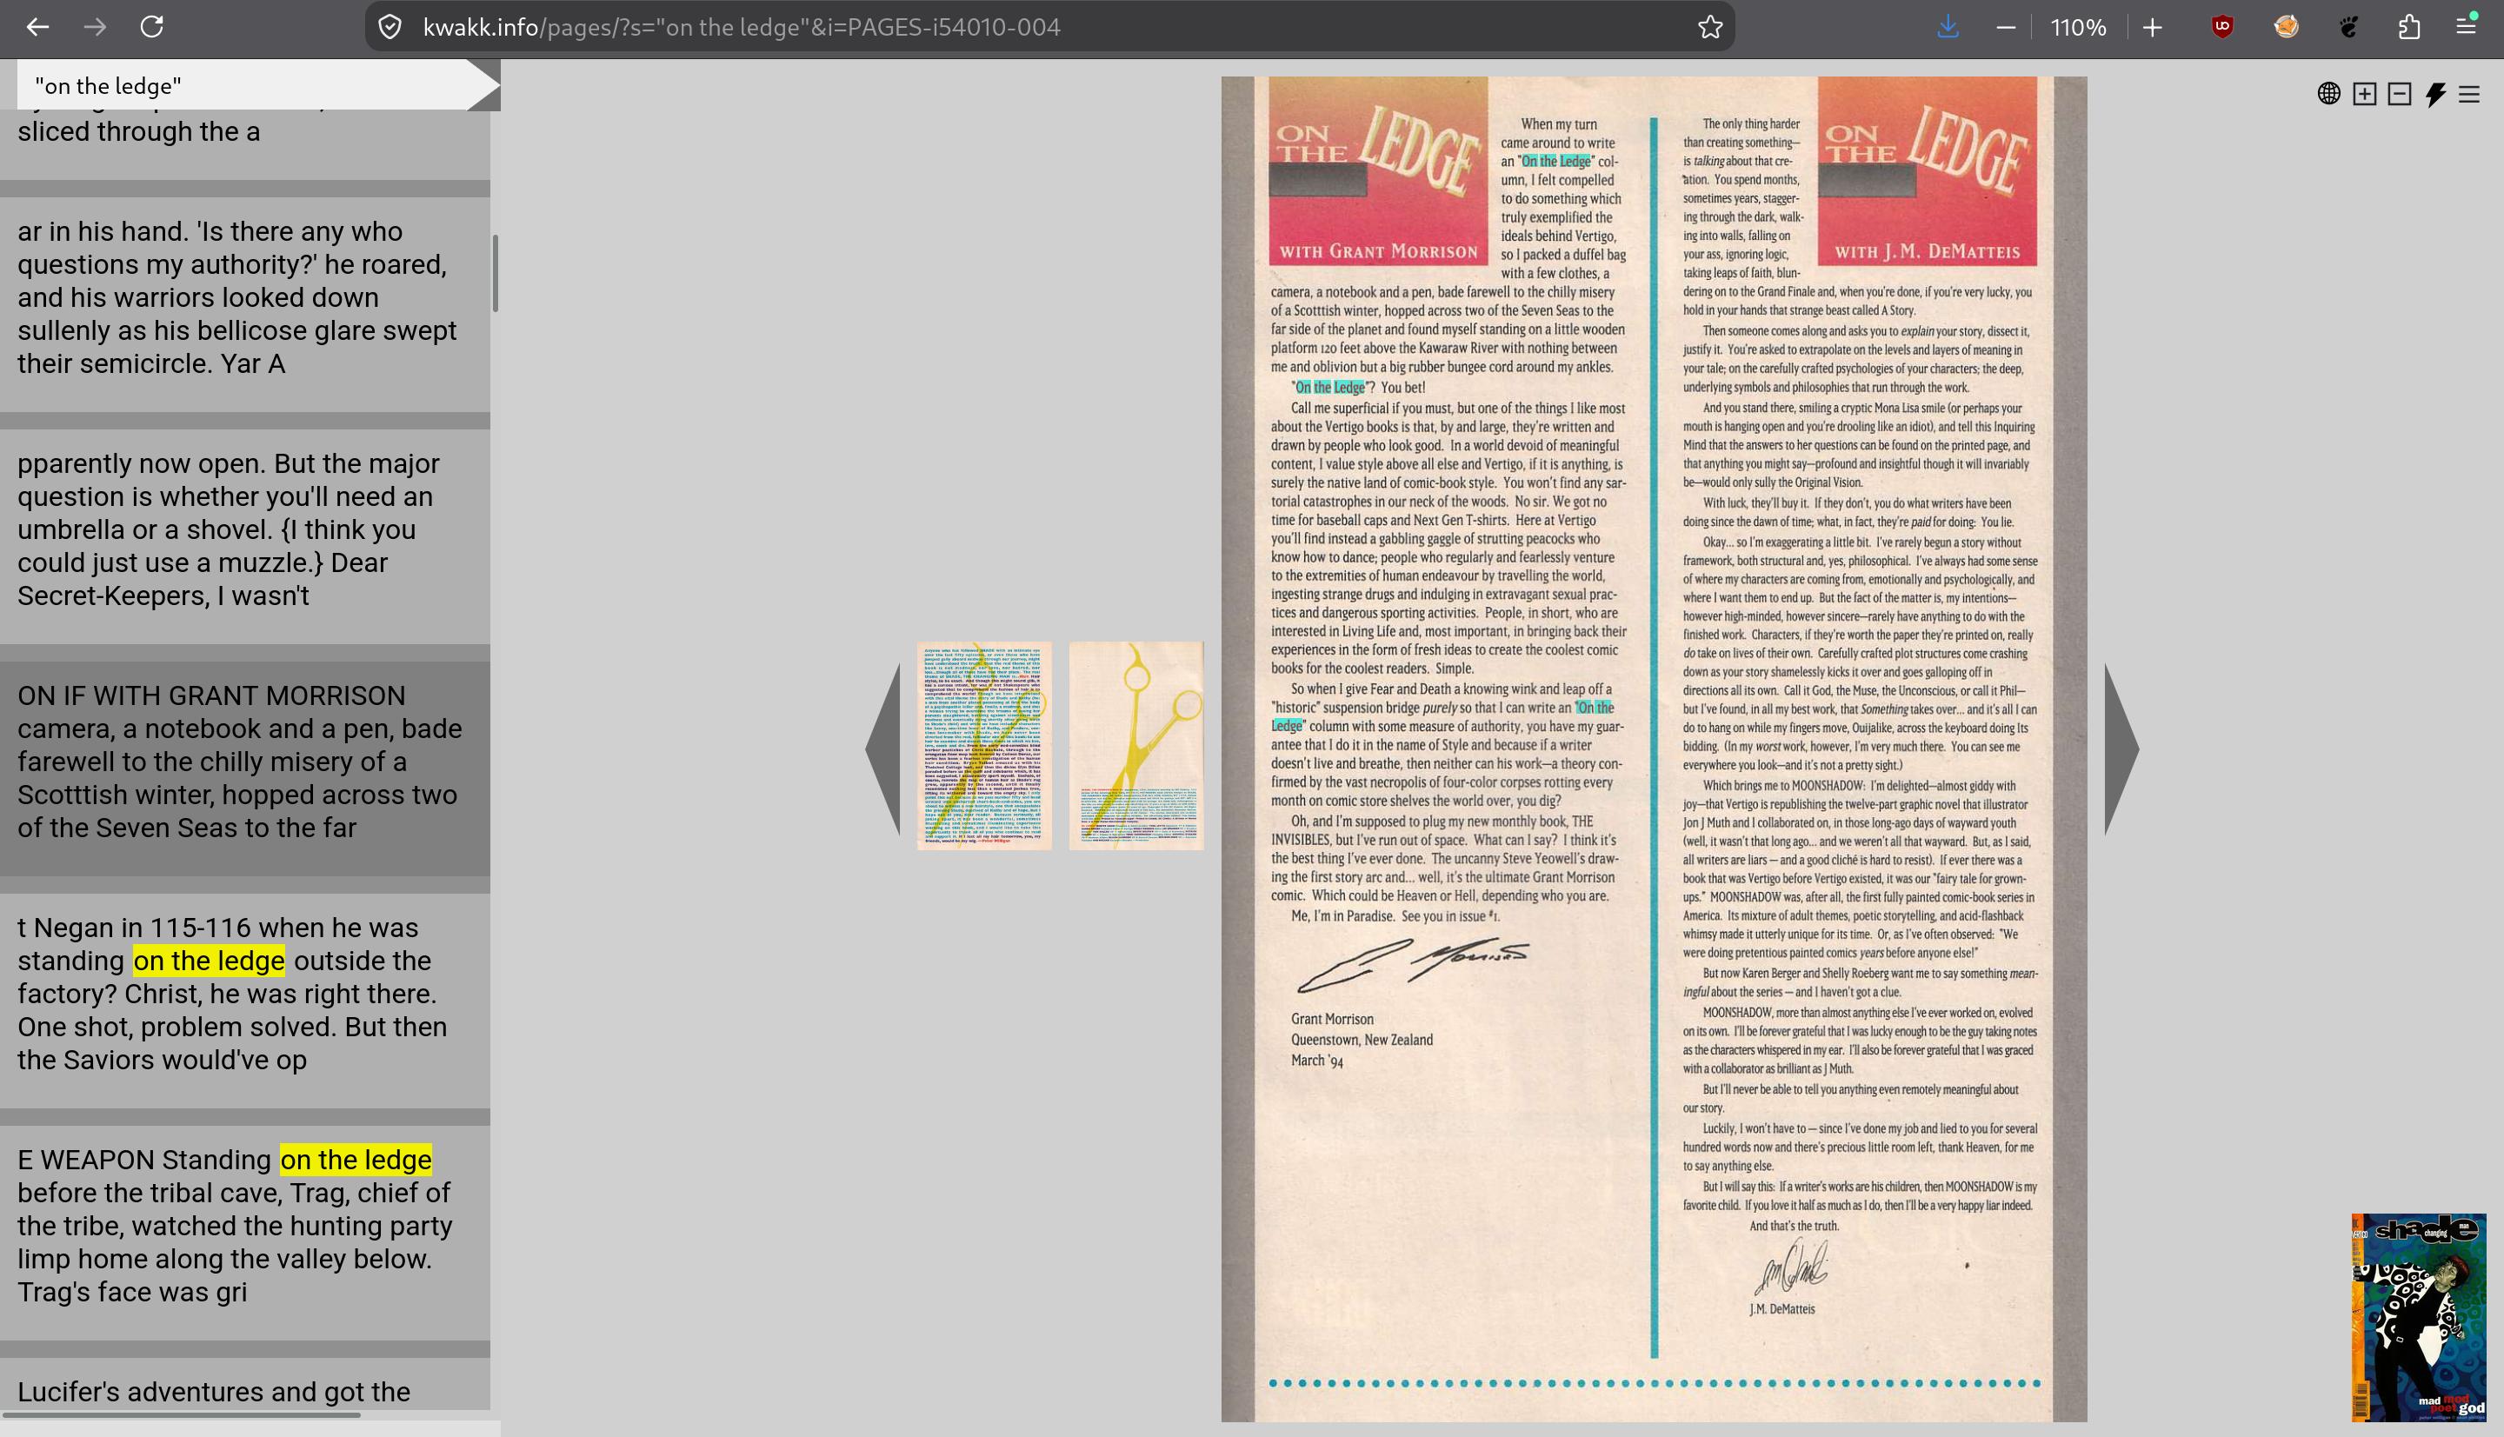Click the highlighted "On the Ledge"? You bet! phrase
2504x1437 pixels.
click(1359, 388)
